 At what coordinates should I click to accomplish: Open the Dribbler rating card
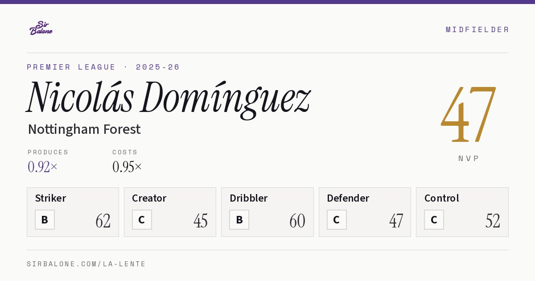click(x=267, y=212)
